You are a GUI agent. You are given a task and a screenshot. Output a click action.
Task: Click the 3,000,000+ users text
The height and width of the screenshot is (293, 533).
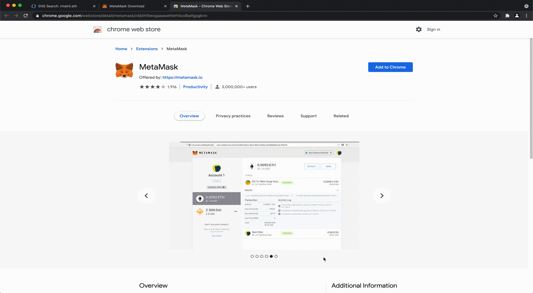tap(239, 87)
